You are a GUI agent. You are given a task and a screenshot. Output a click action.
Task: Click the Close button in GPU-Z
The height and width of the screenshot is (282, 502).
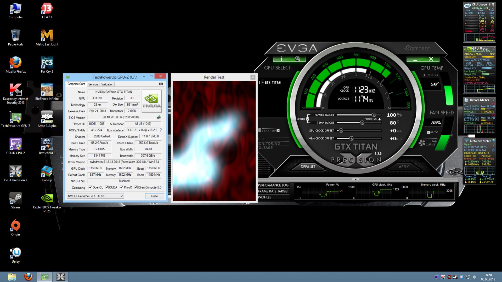point(154,196)
